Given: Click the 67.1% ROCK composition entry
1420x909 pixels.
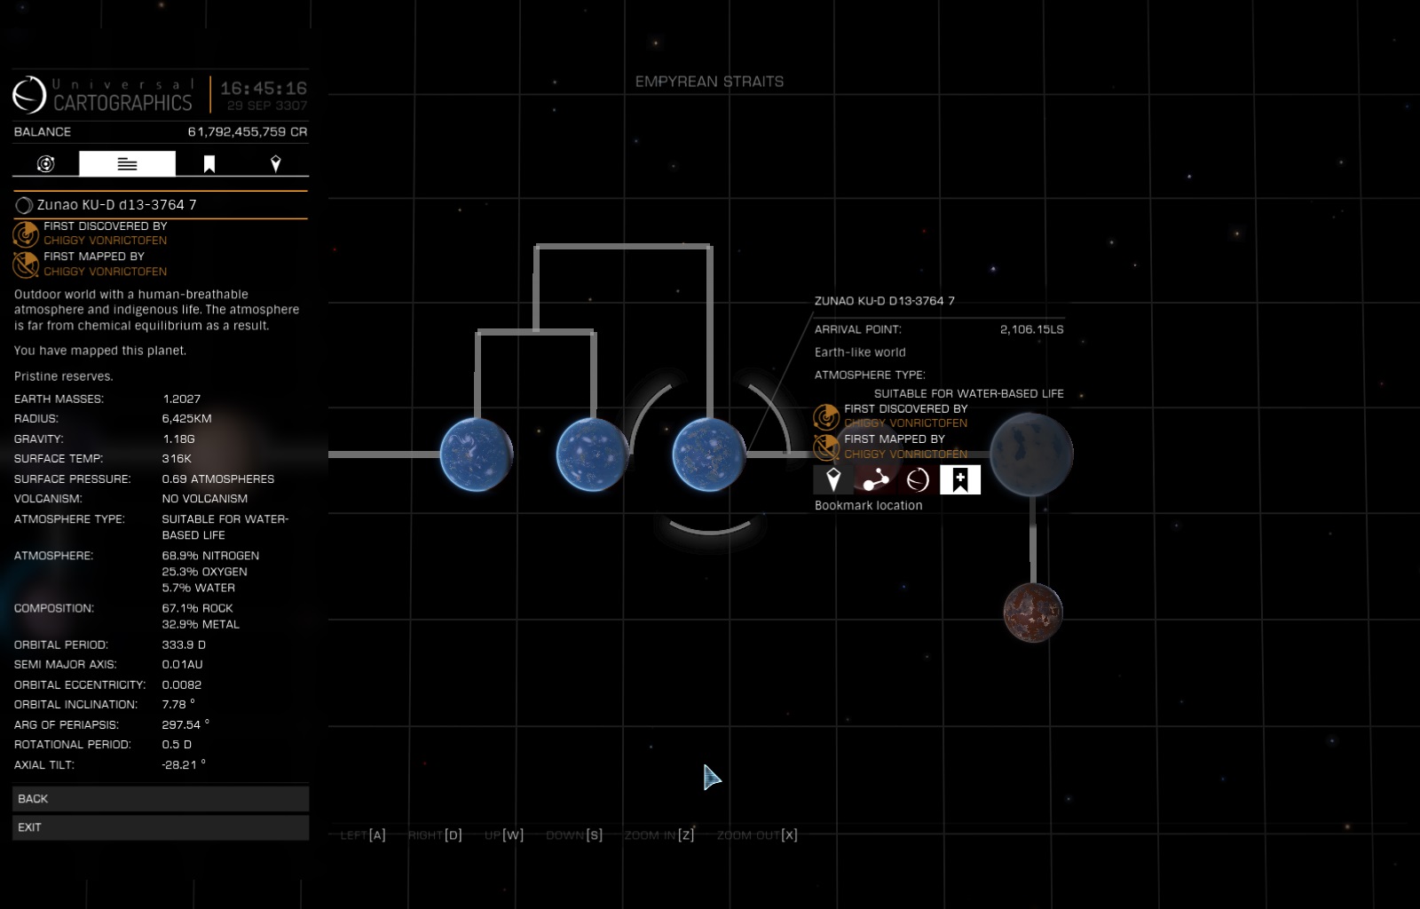Looking at the screenshot, I should [x=197, y=608].
